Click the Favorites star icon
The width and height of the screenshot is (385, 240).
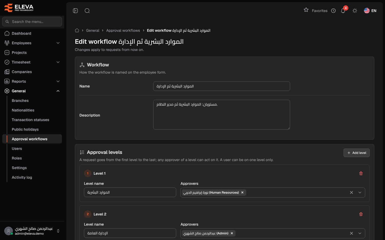[306, 10]
